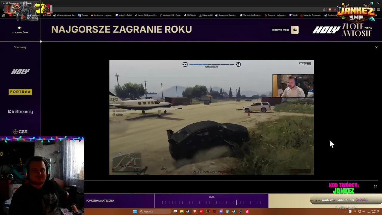Open the Pepper.pl bookmark
Screen dimensions: 382x215
275,15
